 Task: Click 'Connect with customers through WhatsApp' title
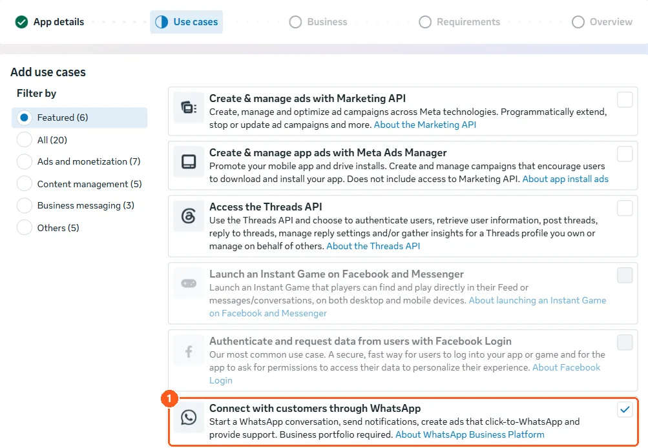pos(315,409)
